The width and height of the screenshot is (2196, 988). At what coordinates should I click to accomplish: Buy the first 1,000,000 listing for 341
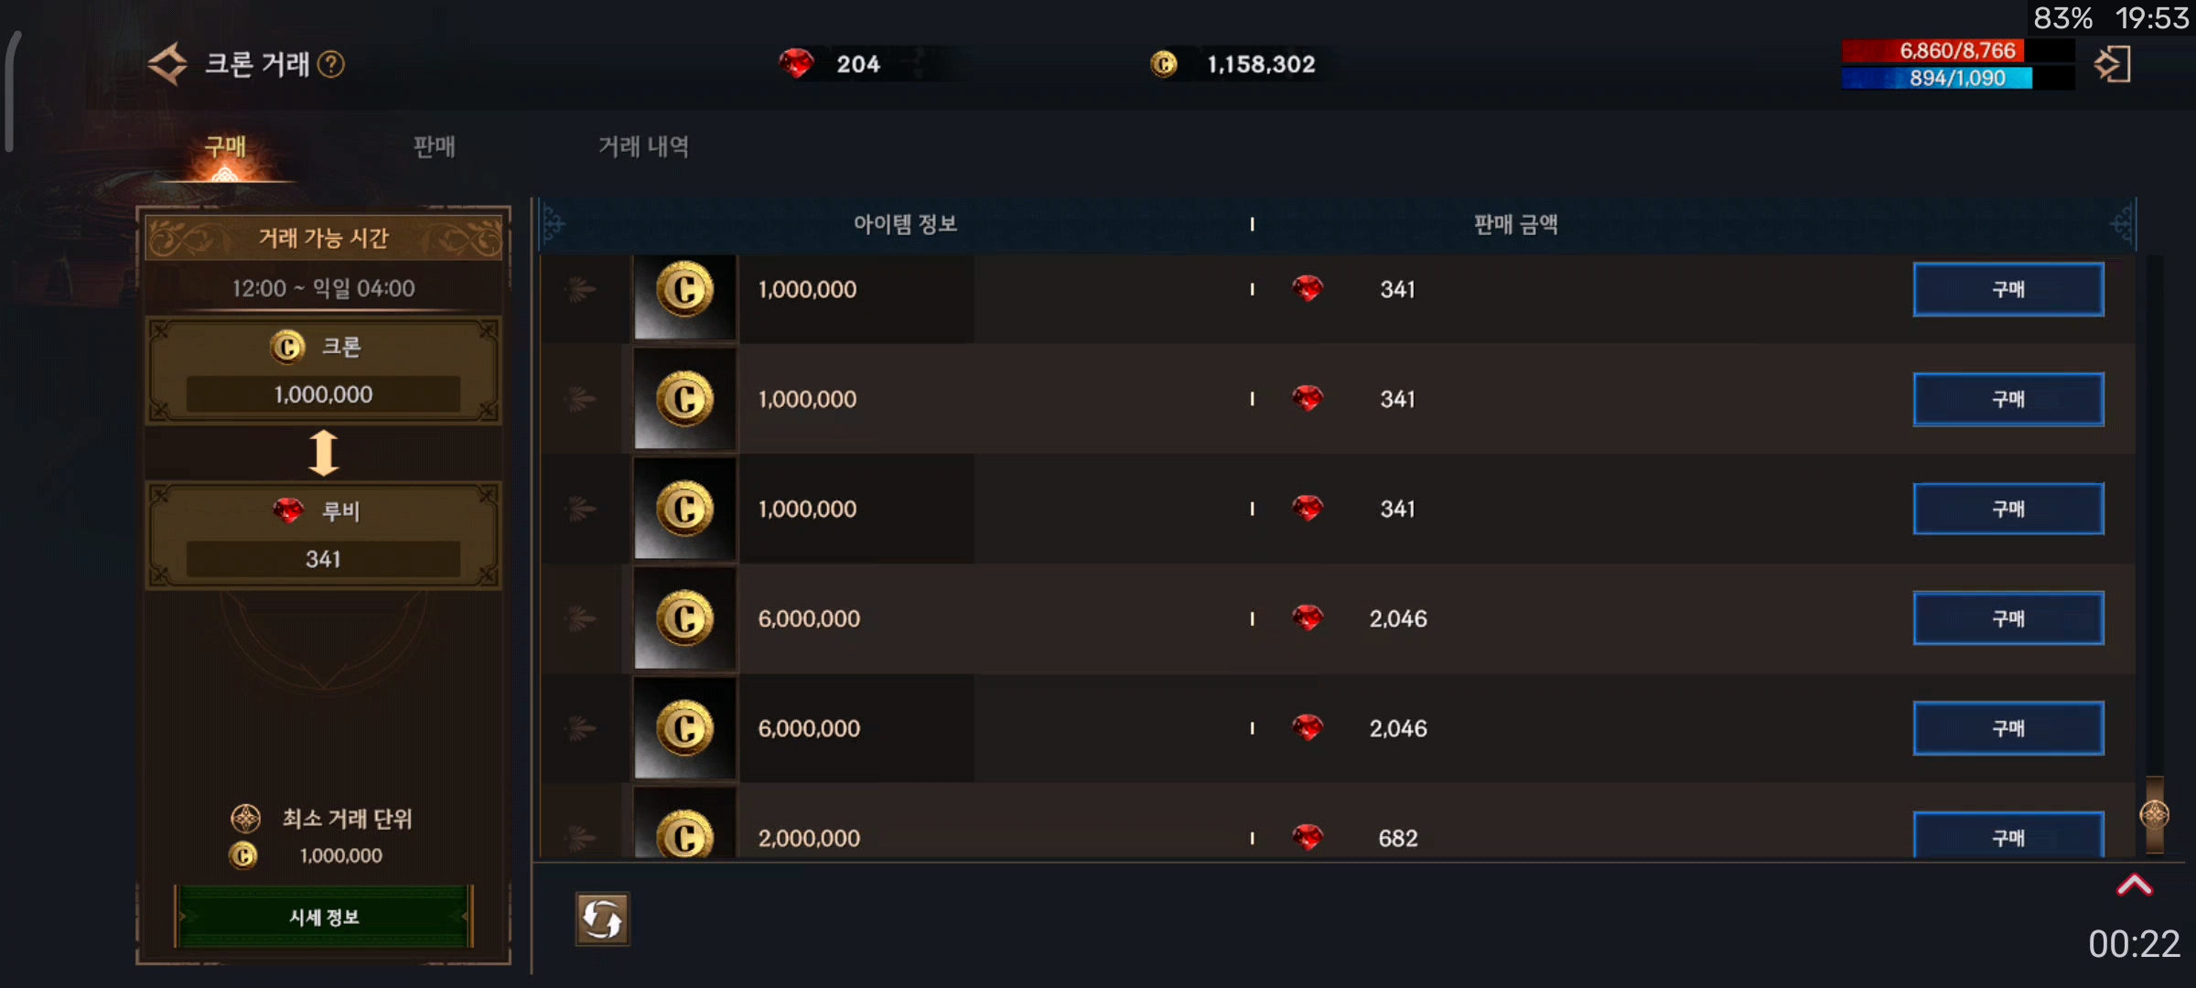(2008, 289)
